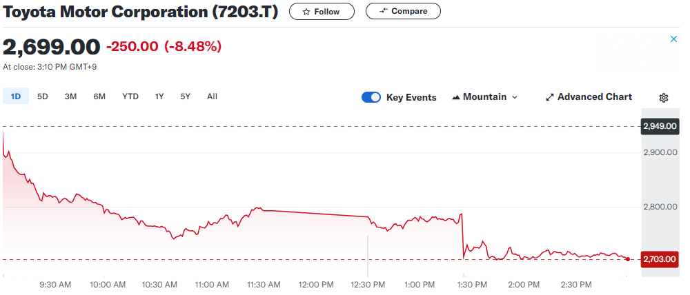Switch to the 5D range tab
Image resolution: width=690 pixels, height=295 pixels.
pos(43,96)
